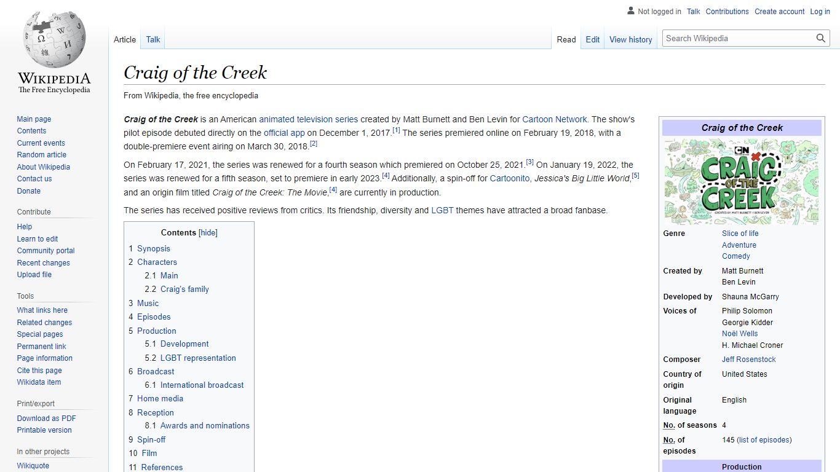Jump to Awards and nominations subsection
This screenshot has width=840, height=472.
(205, 425)
